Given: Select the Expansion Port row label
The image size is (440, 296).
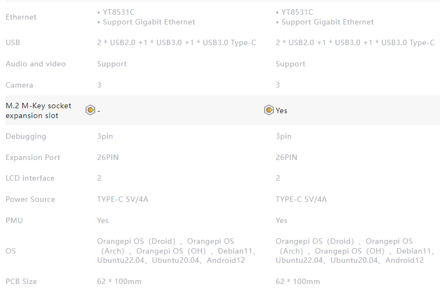Looking at the screenshot, I should pyautogui.click(x=33, y=157).
